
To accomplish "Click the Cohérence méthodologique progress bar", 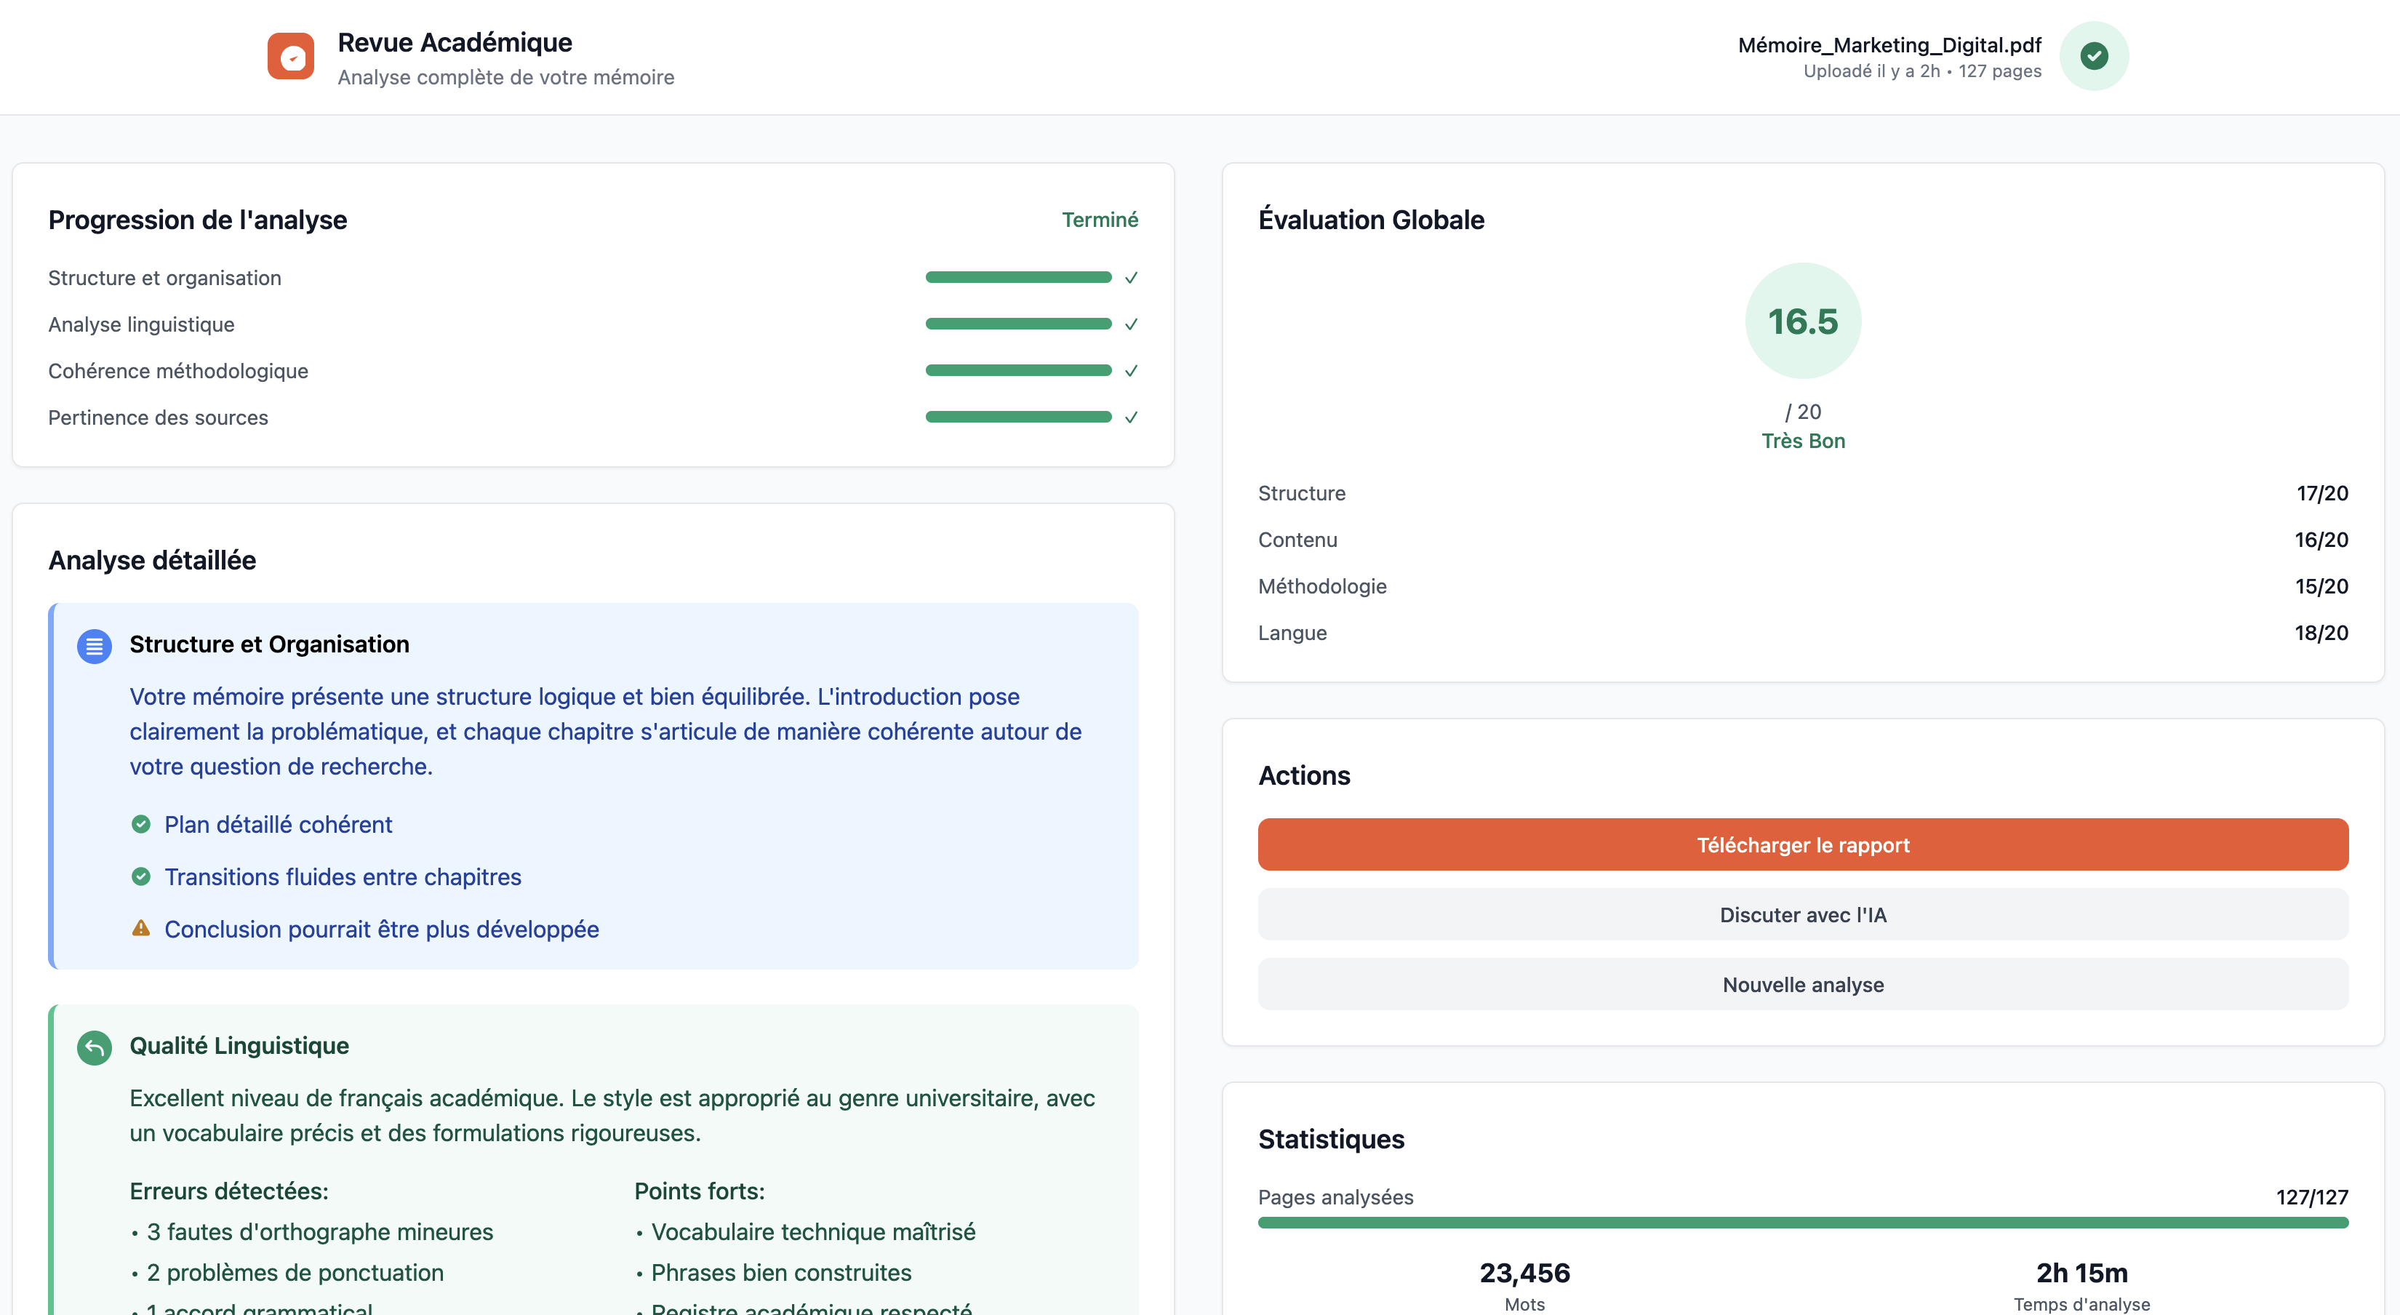I will (x=1018, y=370).
